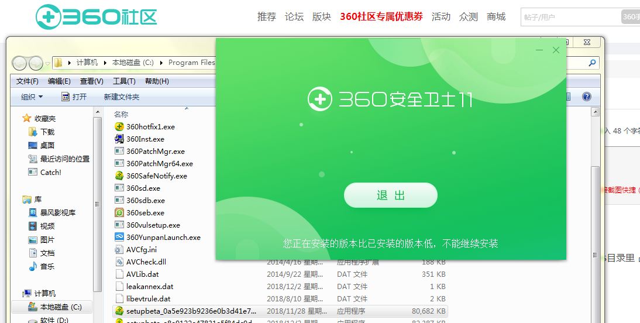Expand breadcrumb arrow after 本地磁盘 (C:)

point(161,63)
